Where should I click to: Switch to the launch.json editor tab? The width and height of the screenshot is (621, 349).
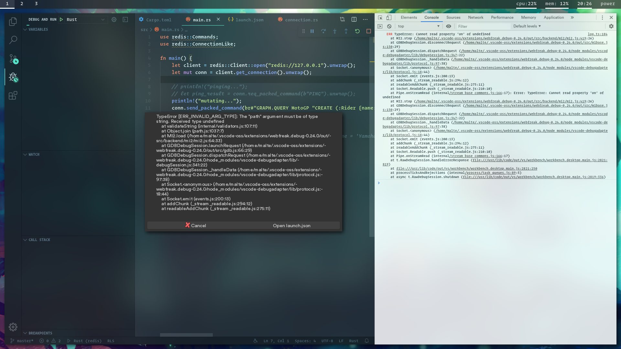(x=249, y=20)
